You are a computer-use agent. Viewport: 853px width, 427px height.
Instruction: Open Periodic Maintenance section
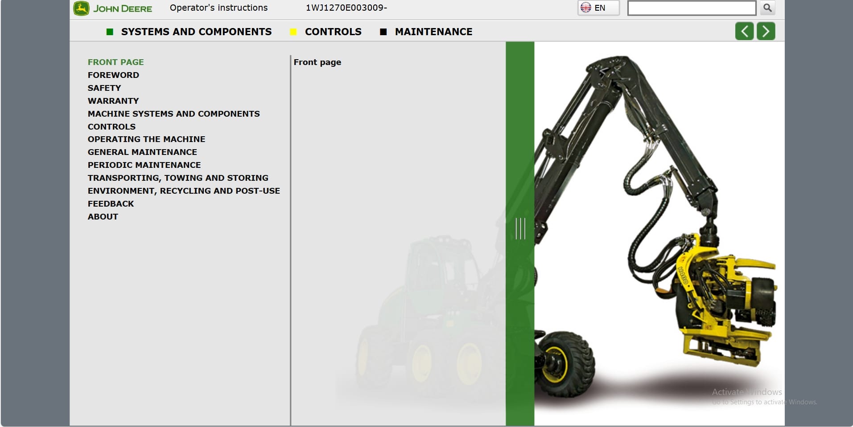click(x=144, y=165)
